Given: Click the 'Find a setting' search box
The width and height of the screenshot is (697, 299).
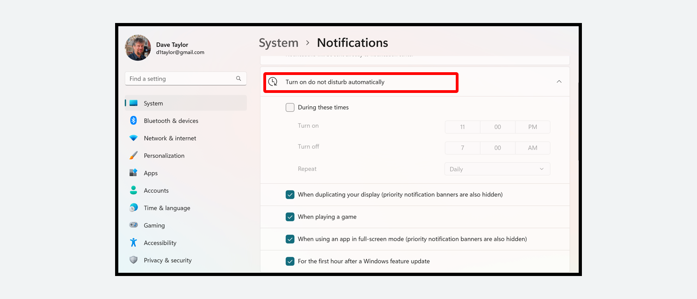Looking at the screenshot, I should [186, 79].
